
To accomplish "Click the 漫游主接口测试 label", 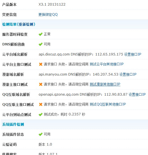I will [15, 84].
